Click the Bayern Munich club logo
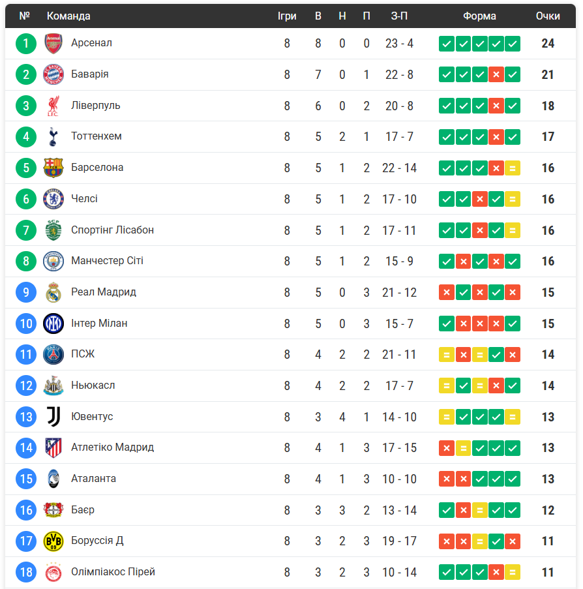Image resolution: width=583 pixels, height=589 pixels. pyautogui.click(x=53, y=74)
